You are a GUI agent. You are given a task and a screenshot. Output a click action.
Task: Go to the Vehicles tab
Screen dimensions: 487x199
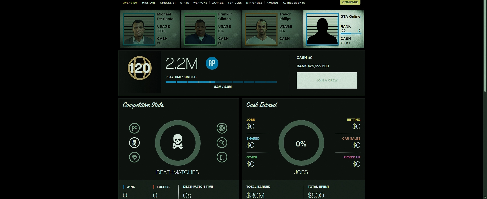[x=235, y=3]
